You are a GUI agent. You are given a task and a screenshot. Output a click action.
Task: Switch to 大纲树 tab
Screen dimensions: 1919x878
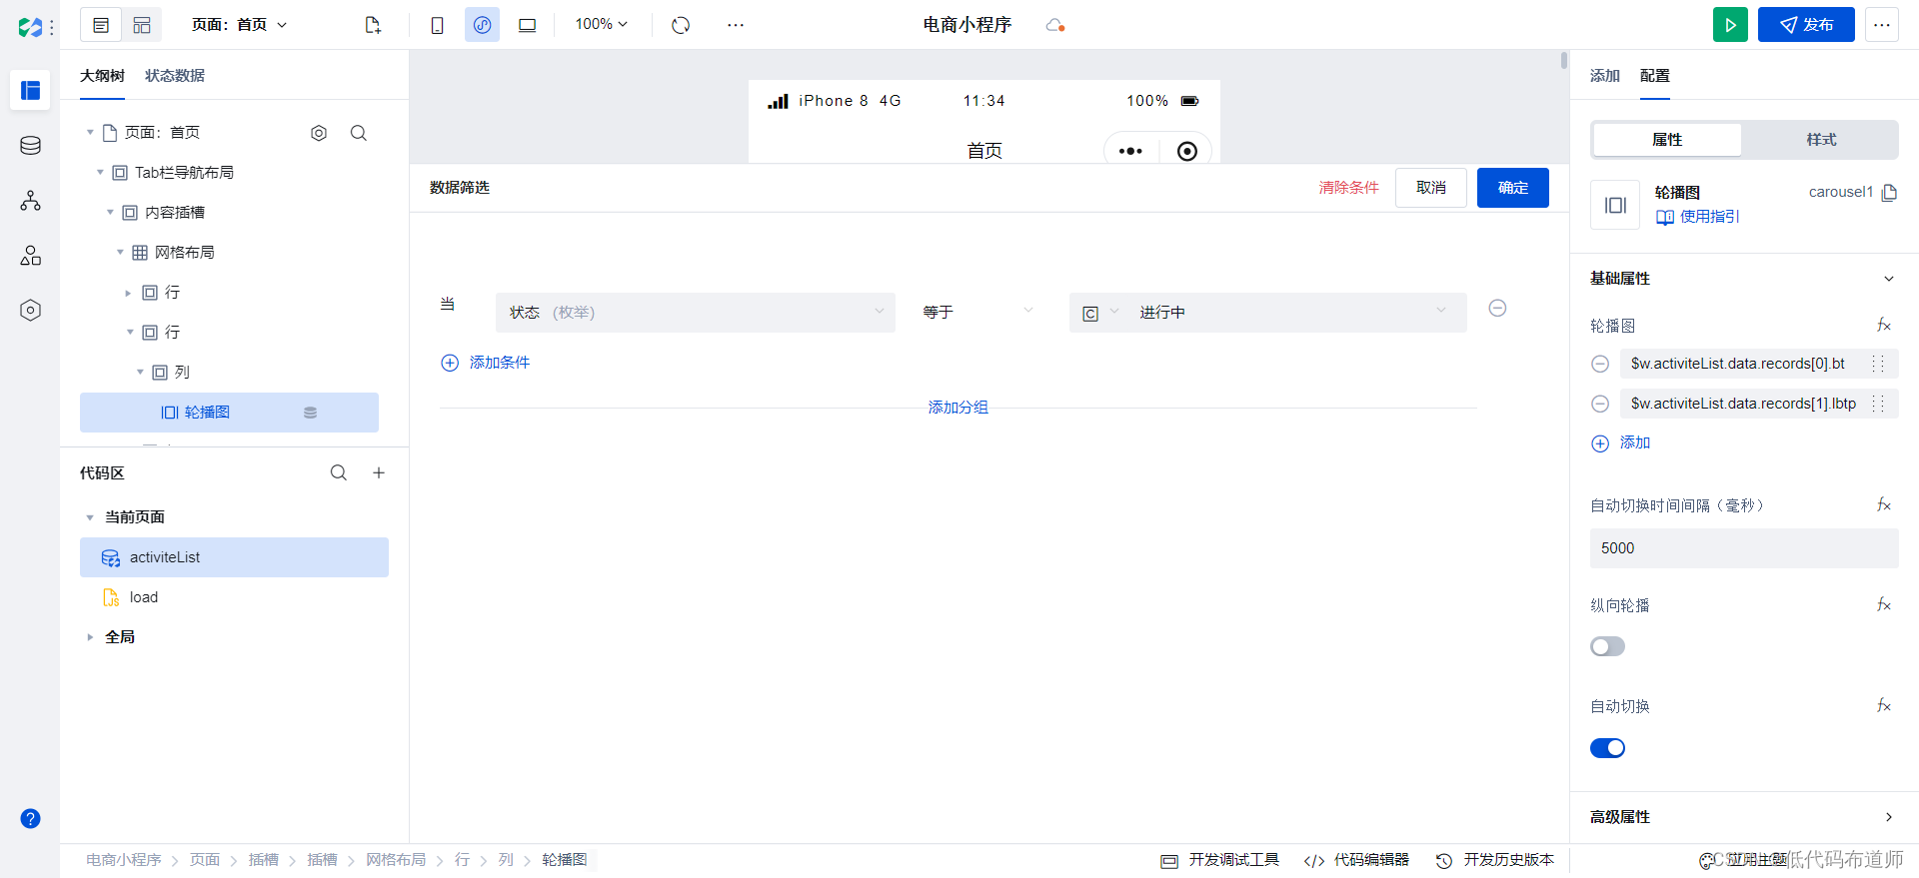coord(102,76)
